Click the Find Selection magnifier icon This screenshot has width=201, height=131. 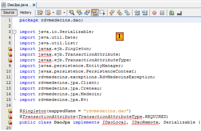(x=72, y=13)
